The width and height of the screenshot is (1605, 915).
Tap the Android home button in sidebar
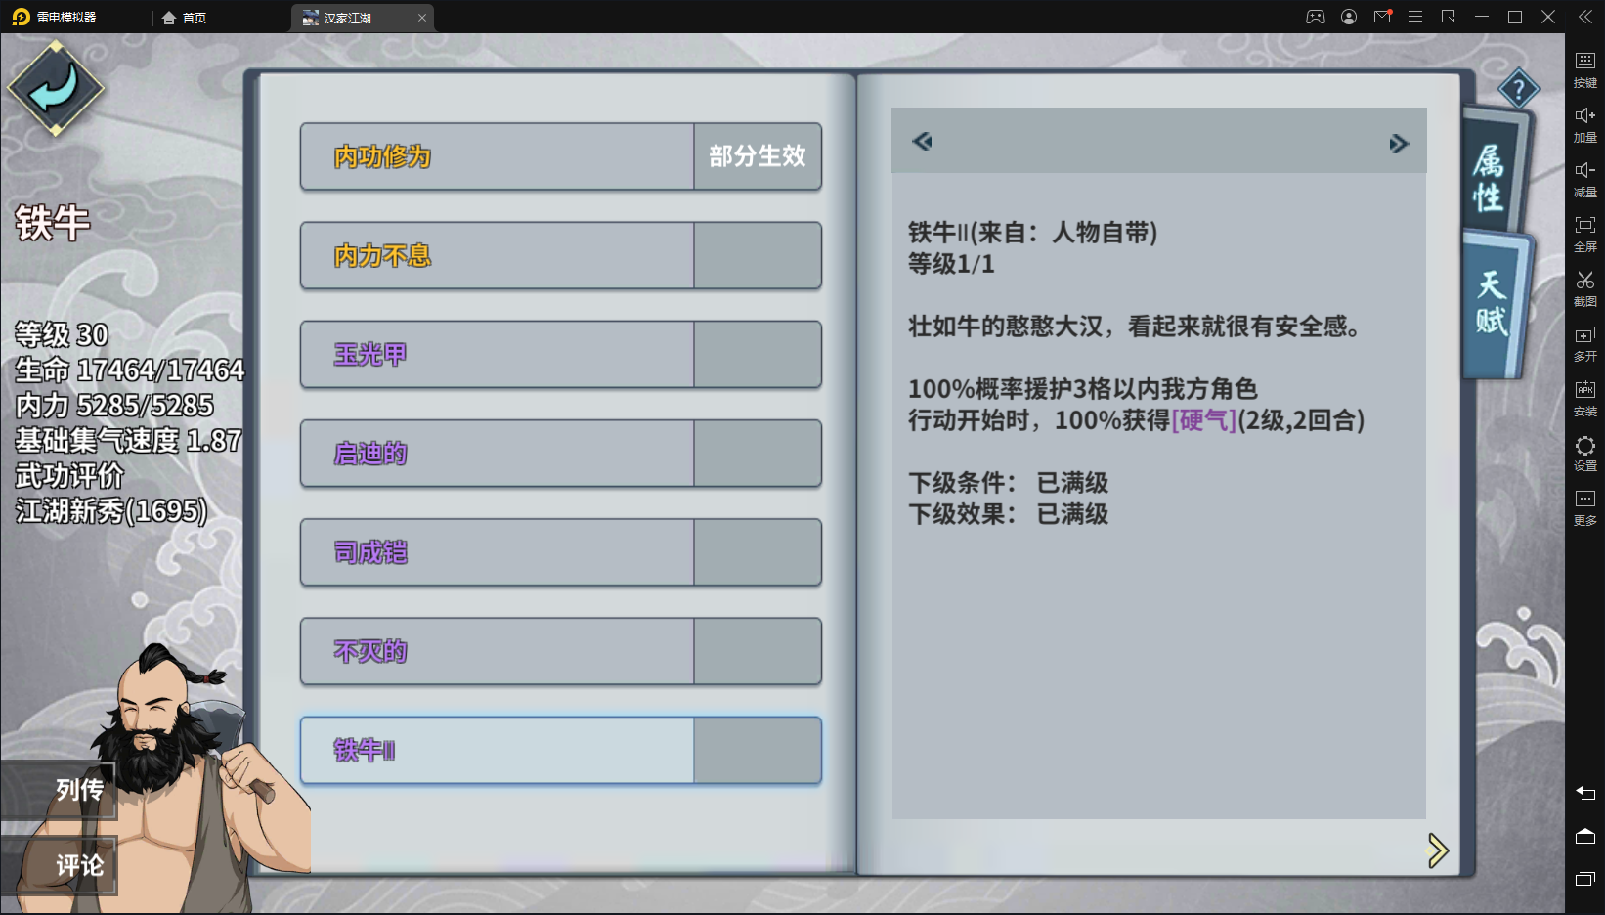(1585, 836)
